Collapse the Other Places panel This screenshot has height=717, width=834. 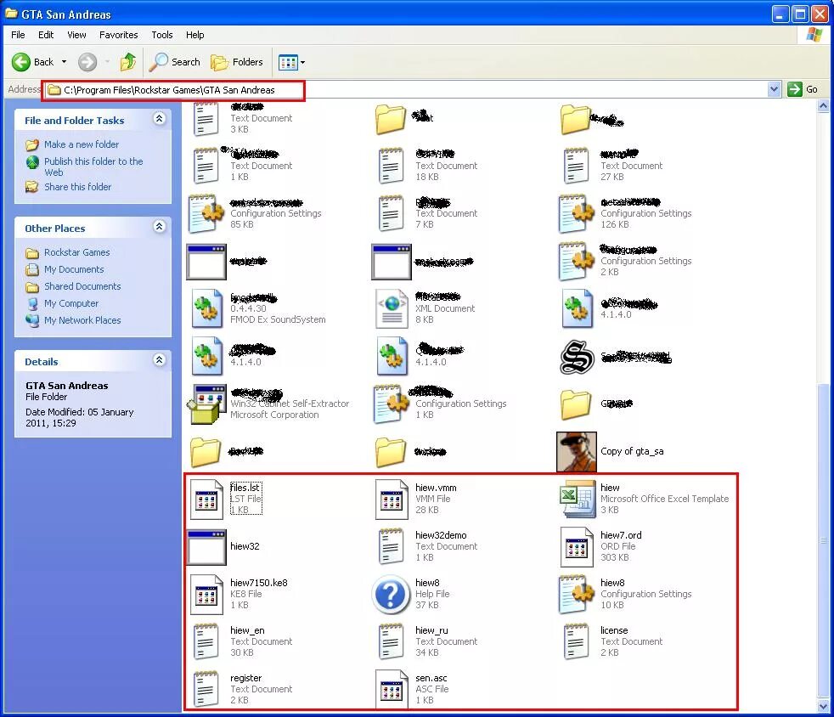(159, 227)
